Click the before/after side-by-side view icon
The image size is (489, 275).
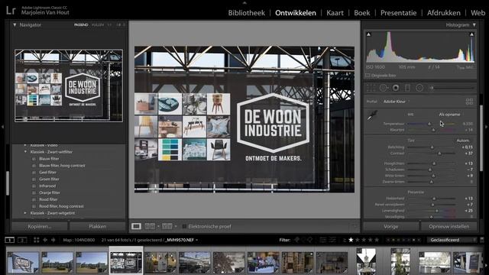150,226
